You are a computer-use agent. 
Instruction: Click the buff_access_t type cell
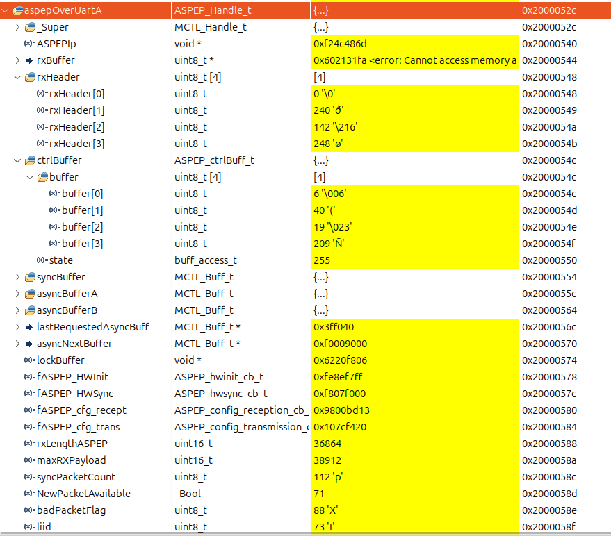206,260
